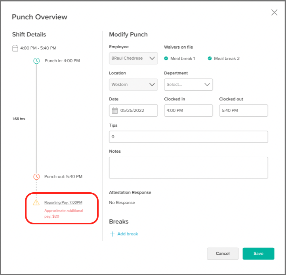286x275 pixels.
Task: Click the Approximate additional pay: $20 text
Action: (x=64, y=213)
